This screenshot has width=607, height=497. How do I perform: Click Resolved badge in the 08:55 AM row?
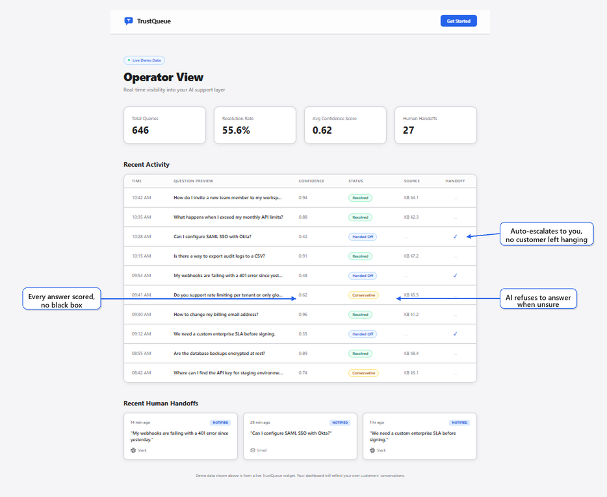[x=360, y=354]
